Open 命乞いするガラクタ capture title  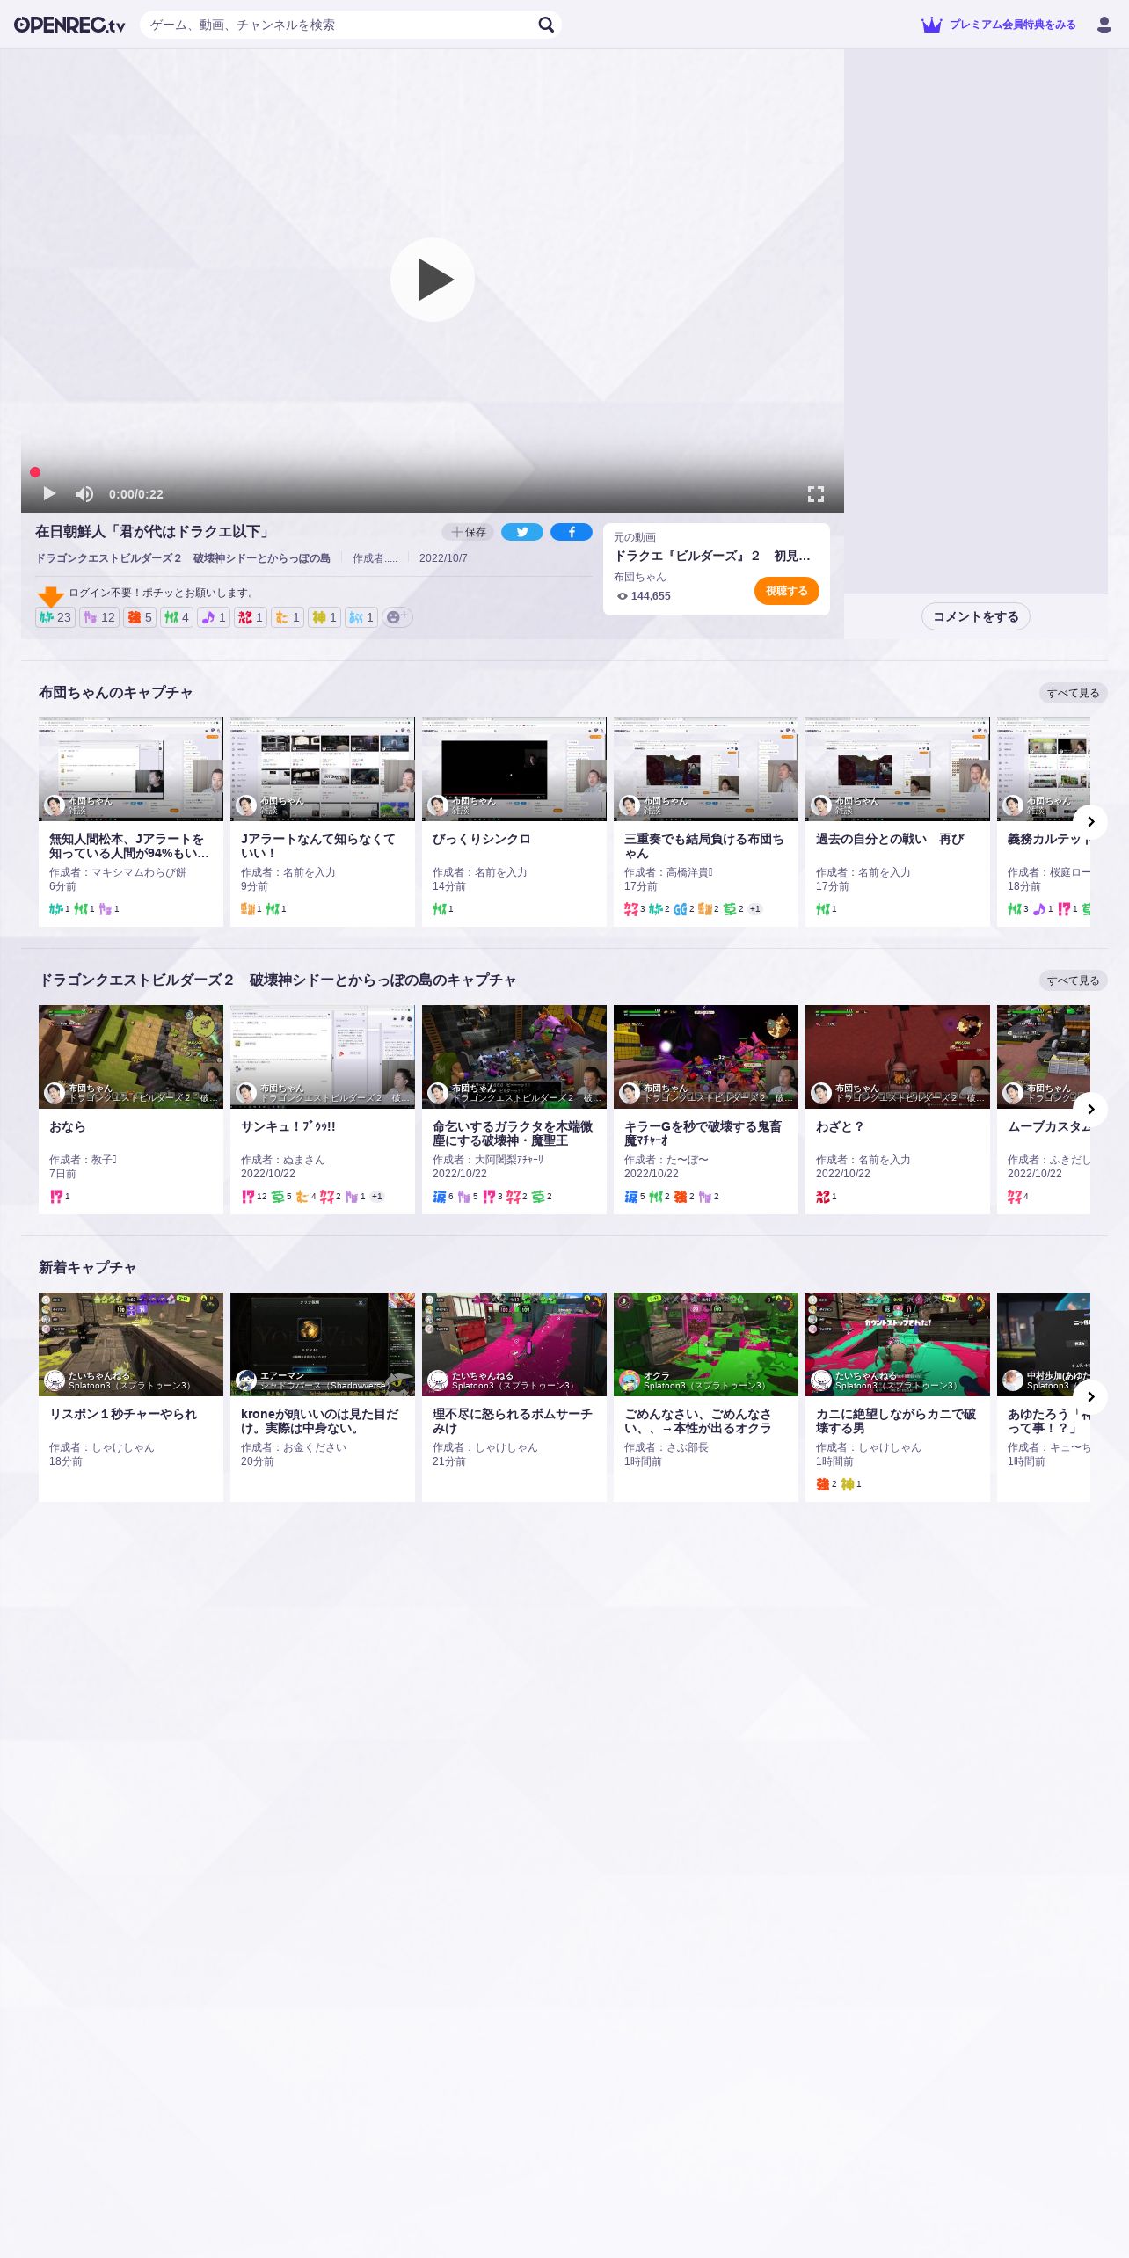(513, 1133)
